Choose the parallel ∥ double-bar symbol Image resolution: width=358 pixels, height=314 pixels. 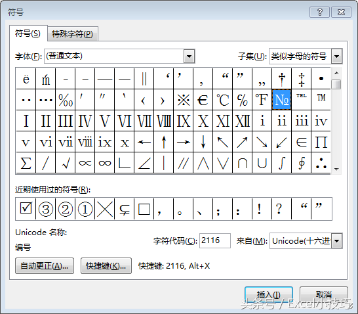144,78
